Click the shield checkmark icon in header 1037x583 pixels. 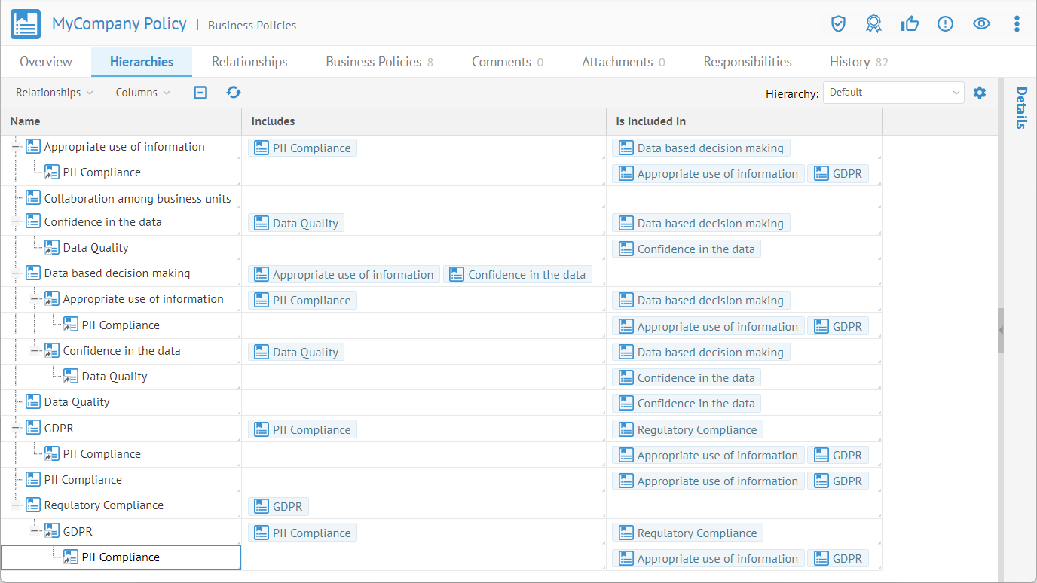point(838,24)
